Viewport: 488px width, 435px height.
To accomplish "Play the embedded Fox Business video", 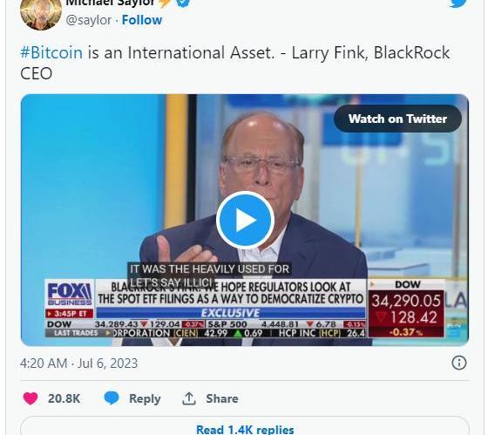I will click(x=245, y=220).
